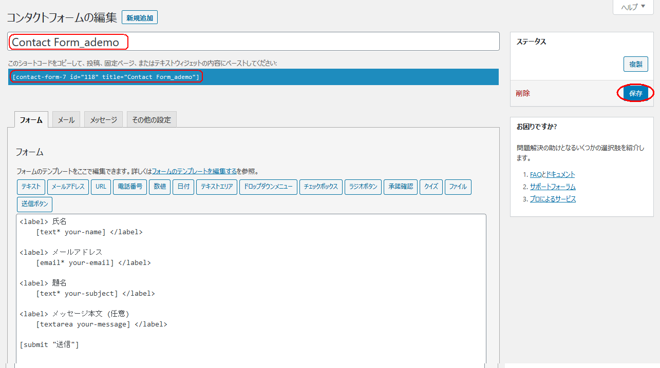Click the <label> メッセージ本文 (任意) line
660x368 pixels.
pyautogui.click(x=74, y=314)
